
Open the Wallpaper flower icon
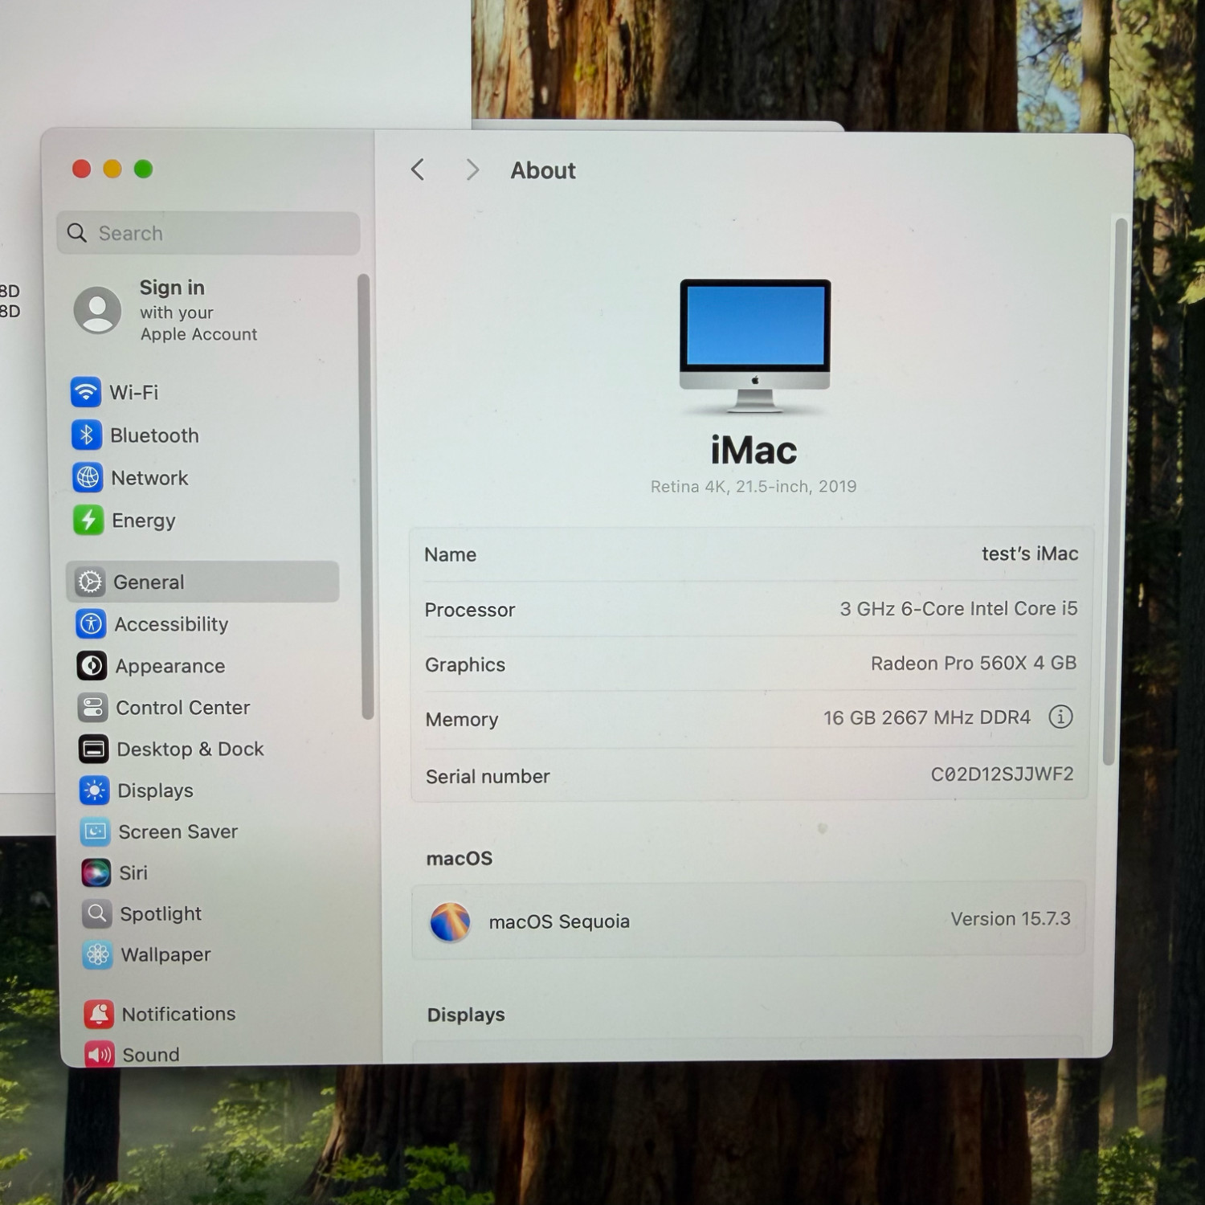97,954
